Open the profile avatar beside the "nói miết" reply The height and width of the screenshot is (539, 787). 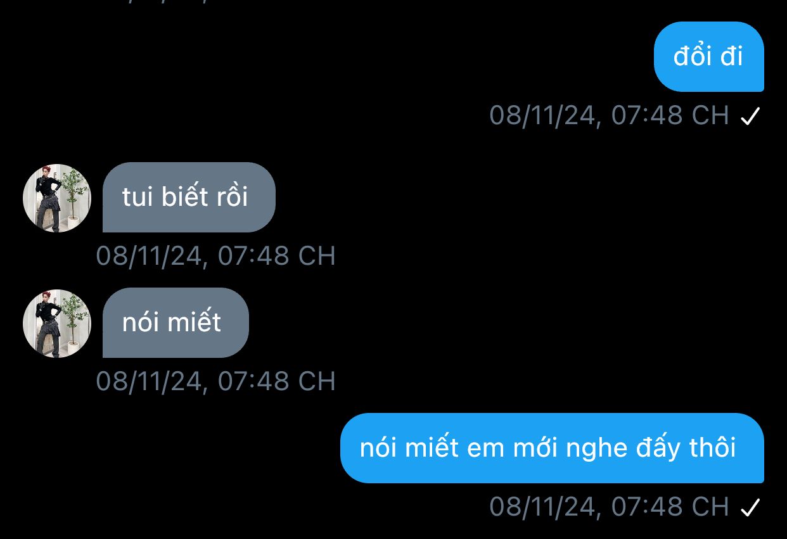pyautogui.click(x=57, y=324)
